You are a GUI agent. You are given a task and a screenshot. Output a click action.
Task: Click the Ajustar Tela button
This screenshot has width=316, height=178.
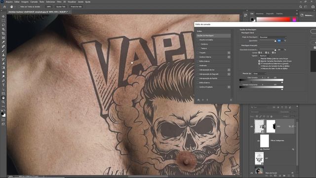pyautogui.click(x=61, y=6)
